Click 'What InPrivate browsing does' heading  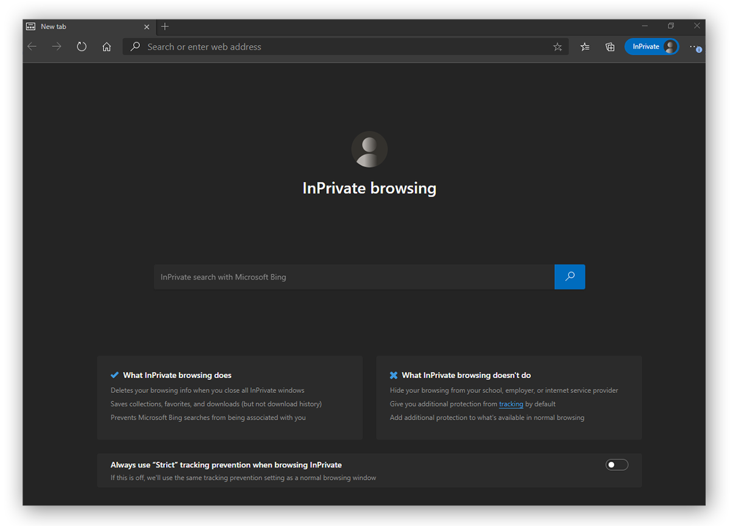pos(177,375)
